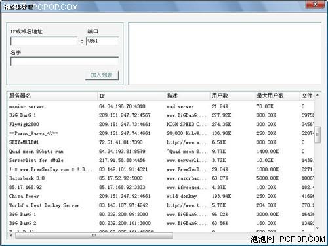Close the window with X button
328x246 pixels.
coord(315,4)
